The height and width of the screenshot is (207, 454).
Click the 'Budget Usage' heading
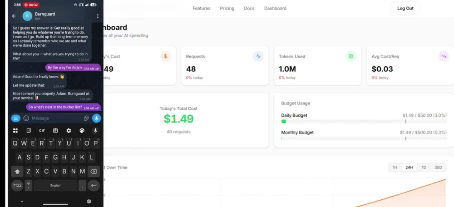(296, 103)
